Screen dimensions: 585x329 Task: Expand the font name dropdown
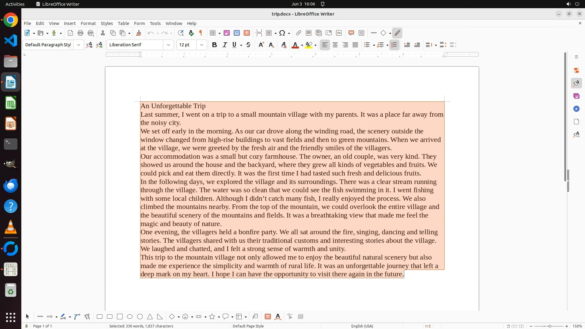(168, 45)
